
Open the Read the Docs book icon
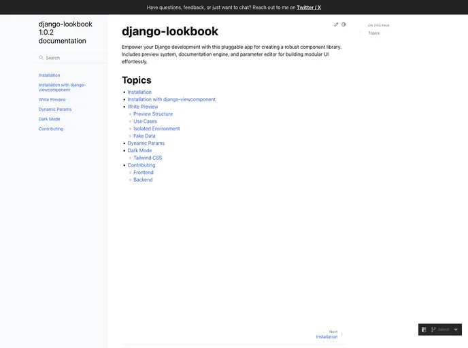coord(424,330)
